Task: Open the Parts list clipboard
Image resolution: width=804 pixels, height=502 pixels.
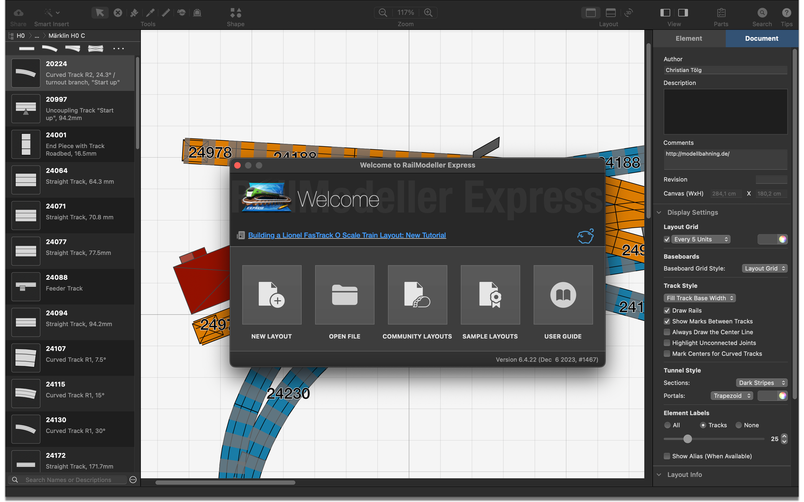Action: point(721,13)
